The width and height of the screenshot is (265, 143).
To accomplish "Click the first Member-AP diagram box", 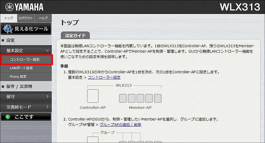I will click(x=123, y=98).
